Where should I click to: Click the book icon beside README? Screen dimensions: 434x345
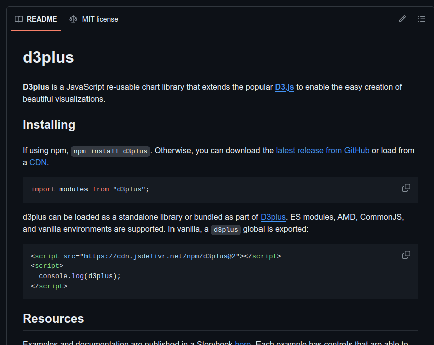point(19,19)
